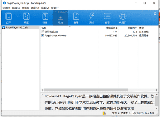This screenshot has width=160, height=117.
Task: Click the horizontal scrollbar left arrow
Action: pos(42,90)
